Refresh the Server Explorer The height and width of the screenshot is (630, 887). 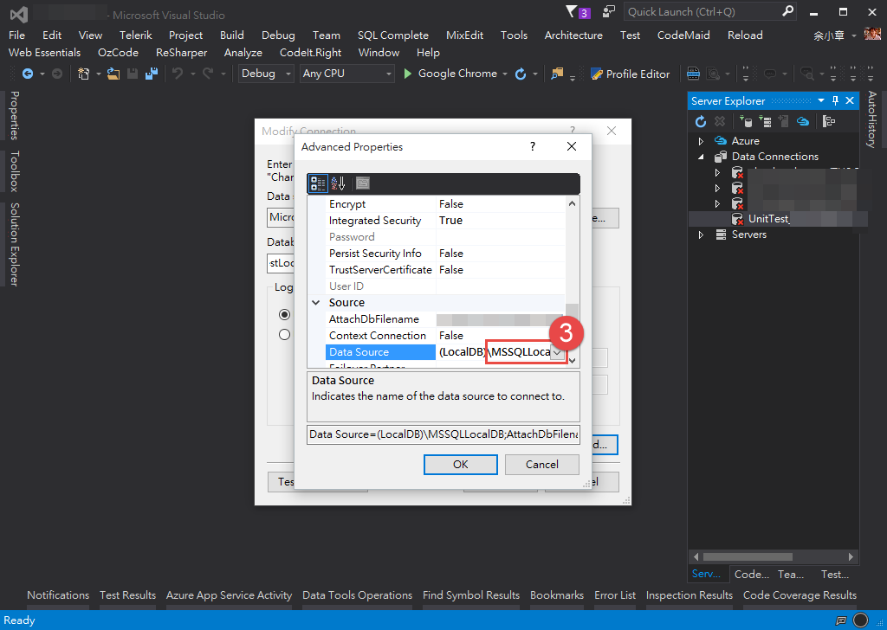pos(700,121)
